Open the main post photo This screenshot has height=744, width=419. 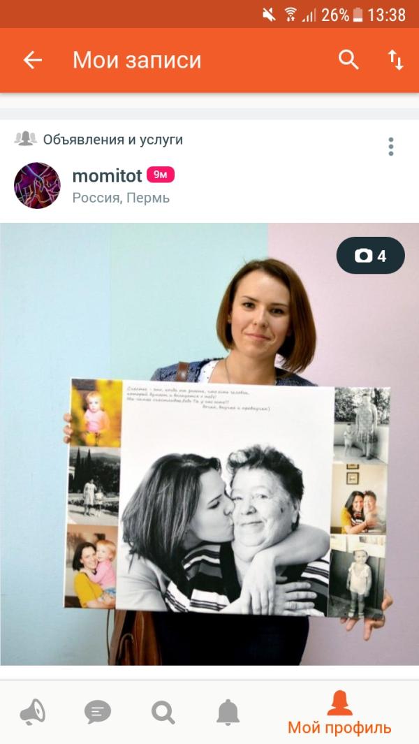209,444
